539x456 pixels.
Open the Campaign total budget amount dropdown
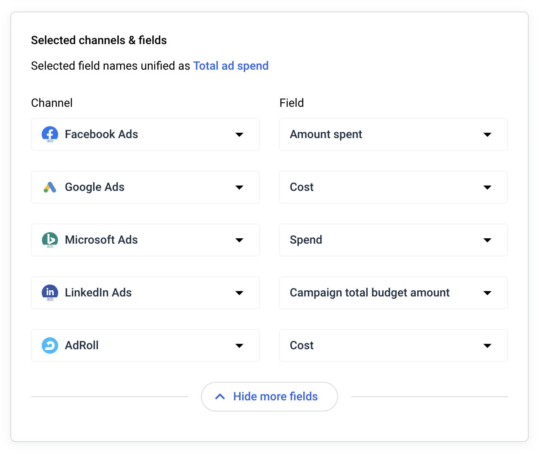click(487, 293)
